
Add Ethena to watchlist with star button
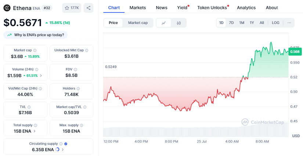click(x=72, y=8)
